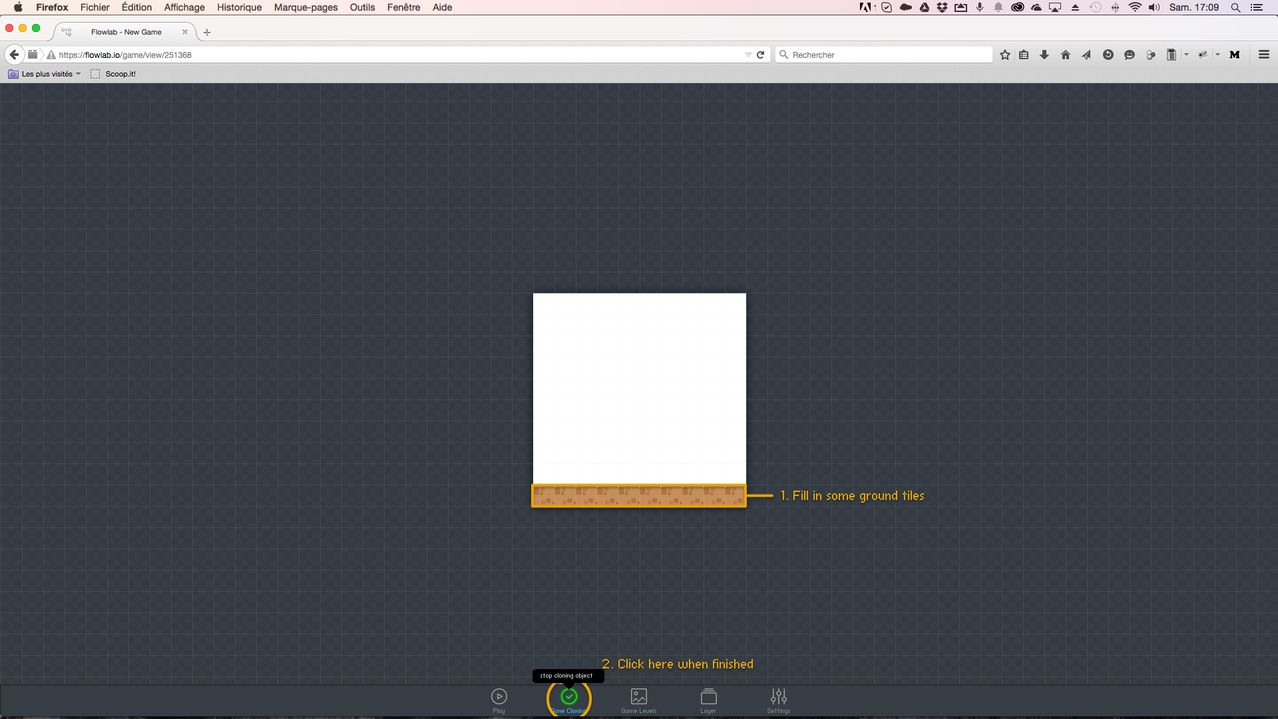Click the bug-shaped extension icon
The image size is (1278, 719).
click(x=1203, y=55)
